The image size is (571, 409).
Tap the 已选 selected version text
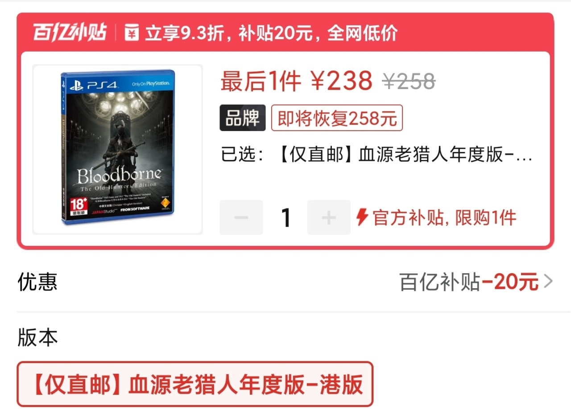[377, 155]
